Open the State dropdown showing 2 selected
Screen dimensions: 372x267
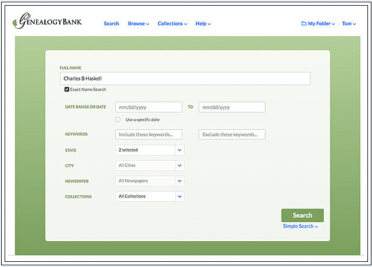pyautogui.click(x=150, y=150)
